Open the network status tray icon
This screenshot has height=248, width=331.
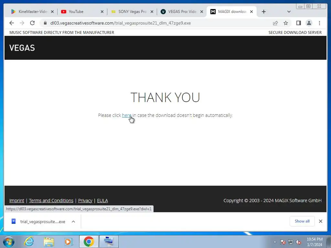291,242
